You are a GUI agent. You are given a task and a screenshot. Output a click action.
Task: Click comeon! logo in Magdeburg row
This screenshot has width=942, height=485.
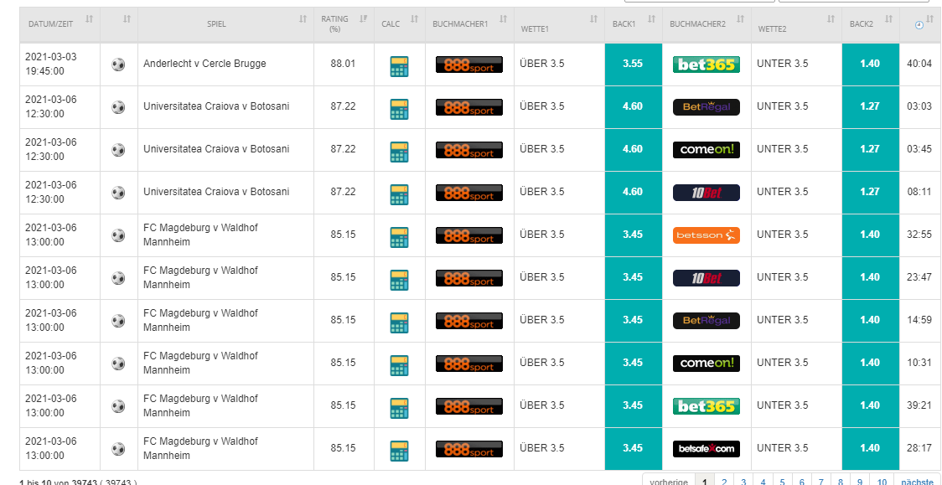tap(706, 363)
